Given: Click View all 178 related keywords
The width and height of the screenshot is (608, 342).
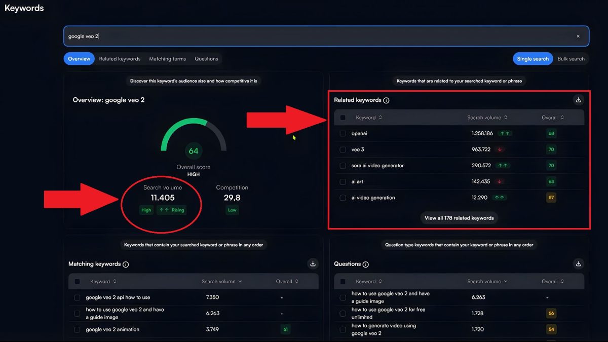Looking at the screenshot, I should [x=459, y=218].
